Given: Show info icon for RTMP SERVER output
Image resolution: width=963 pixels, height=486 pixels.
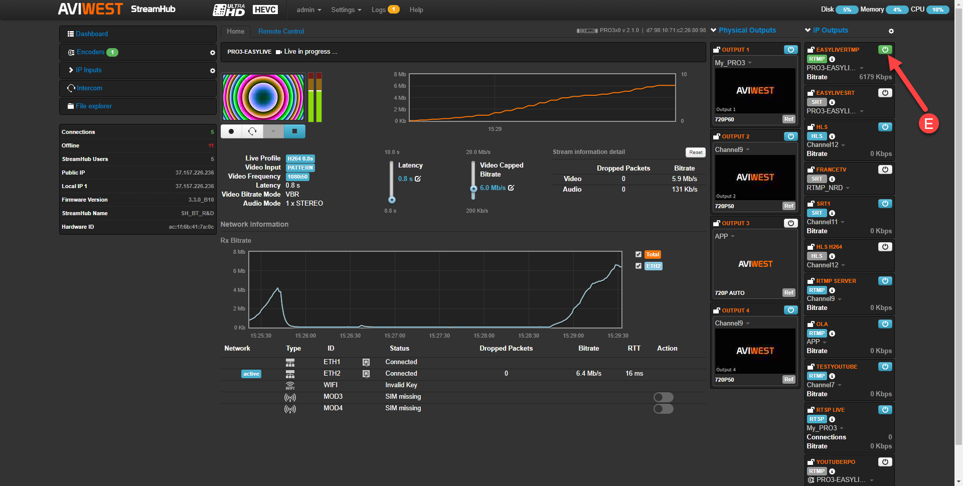Looking at the screenshot, I should [832, 290].
